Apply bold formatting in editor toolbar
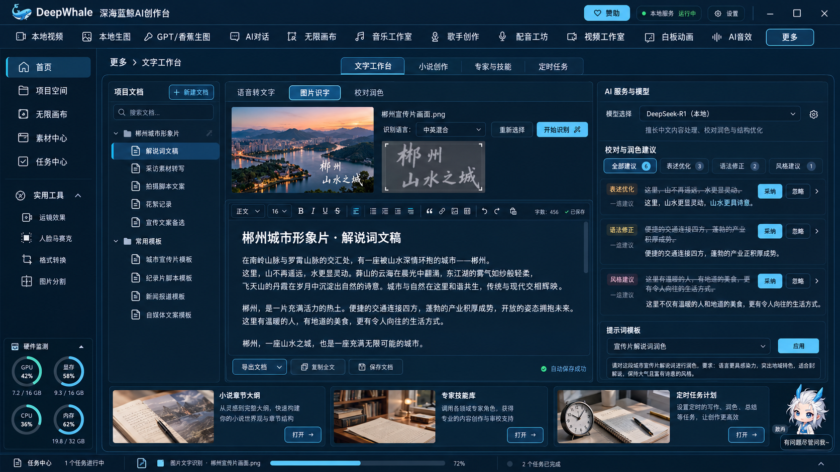Viewport: 840px width, 472px height. 300,211
